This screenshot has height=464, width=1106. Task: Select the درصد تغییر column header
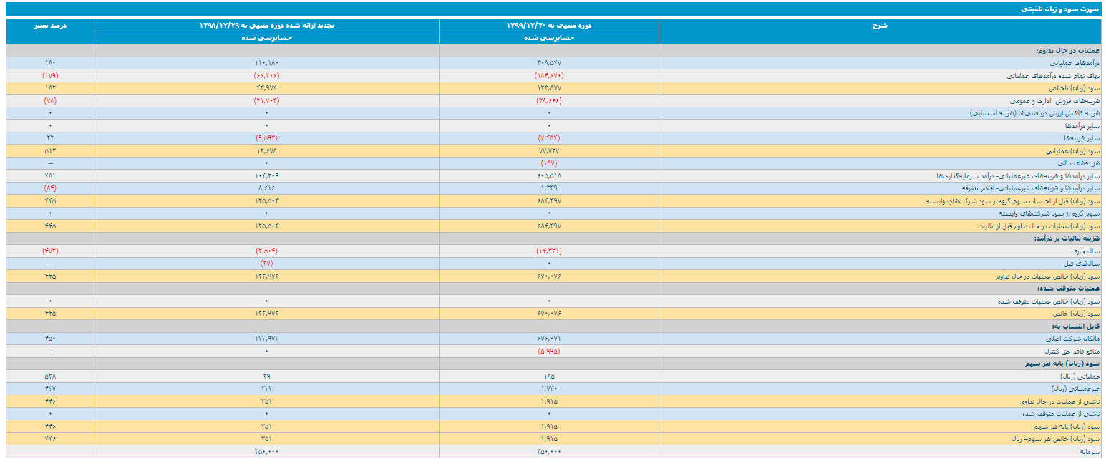(50, 25)
